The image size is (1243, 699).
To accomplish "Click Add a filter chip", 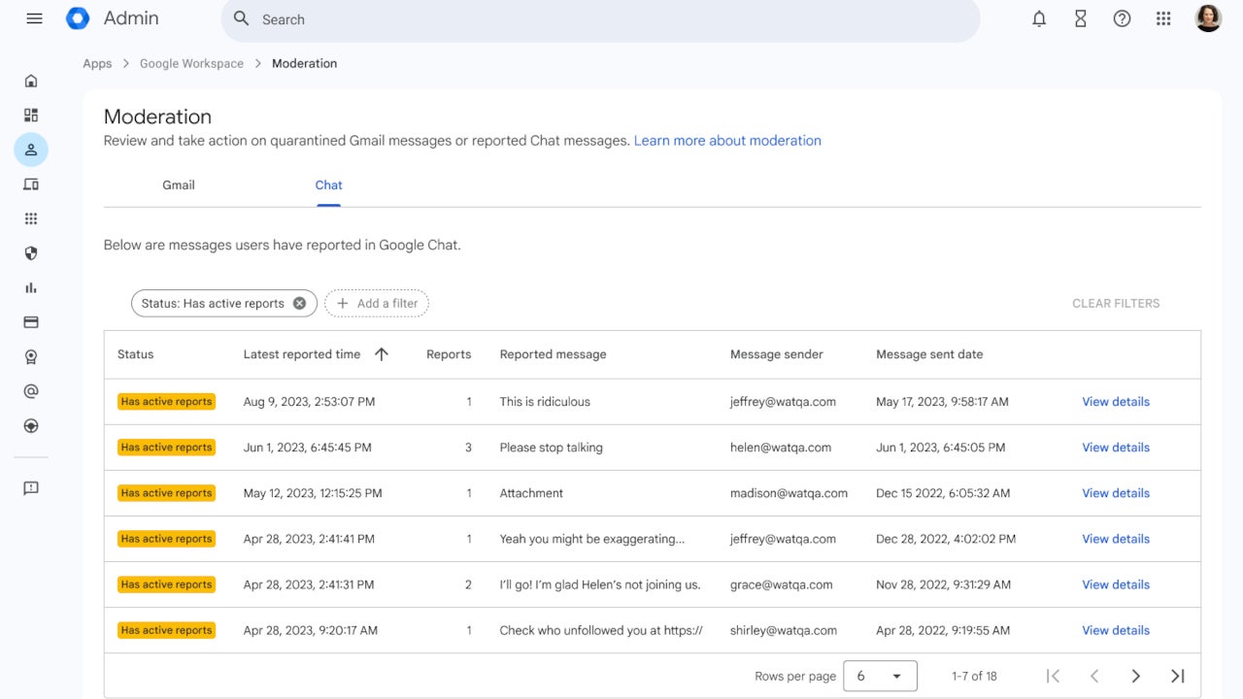I will [377, 303].
